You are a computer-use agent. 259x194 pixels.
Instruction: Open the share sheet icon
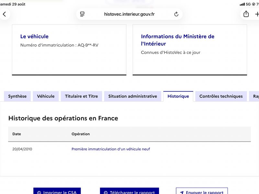(x=246, y=14)
